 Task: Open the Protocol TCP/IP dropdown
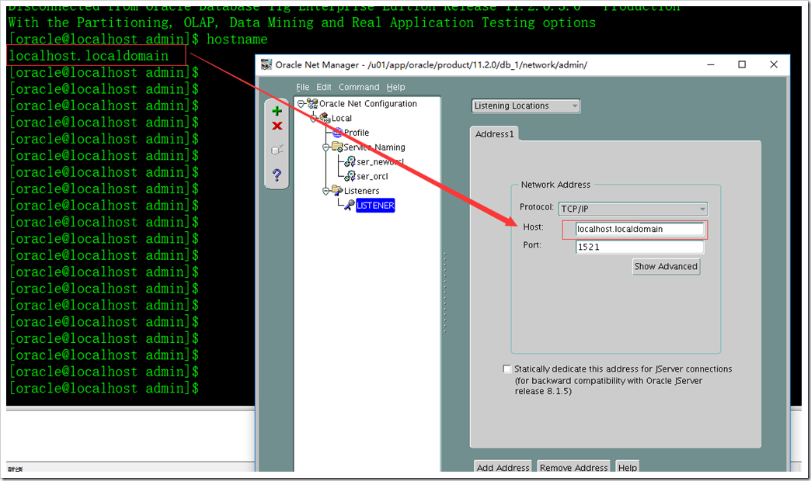pyautogui.click(x=633, y=209)
